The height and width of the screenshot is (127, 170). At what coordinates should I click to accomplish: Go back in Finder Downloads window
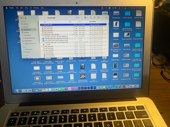[x=41, y=18]
